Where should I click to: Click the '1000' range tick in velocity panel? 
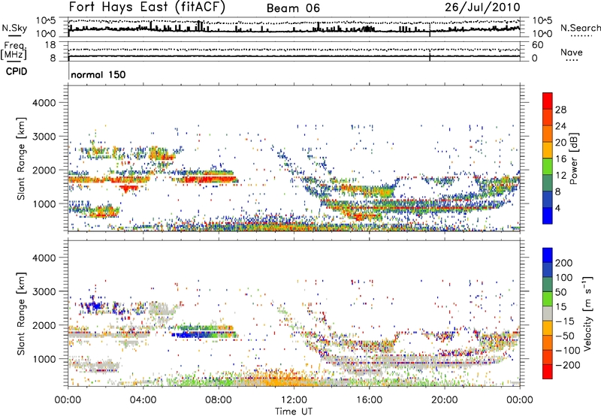[x=44, y=359]
